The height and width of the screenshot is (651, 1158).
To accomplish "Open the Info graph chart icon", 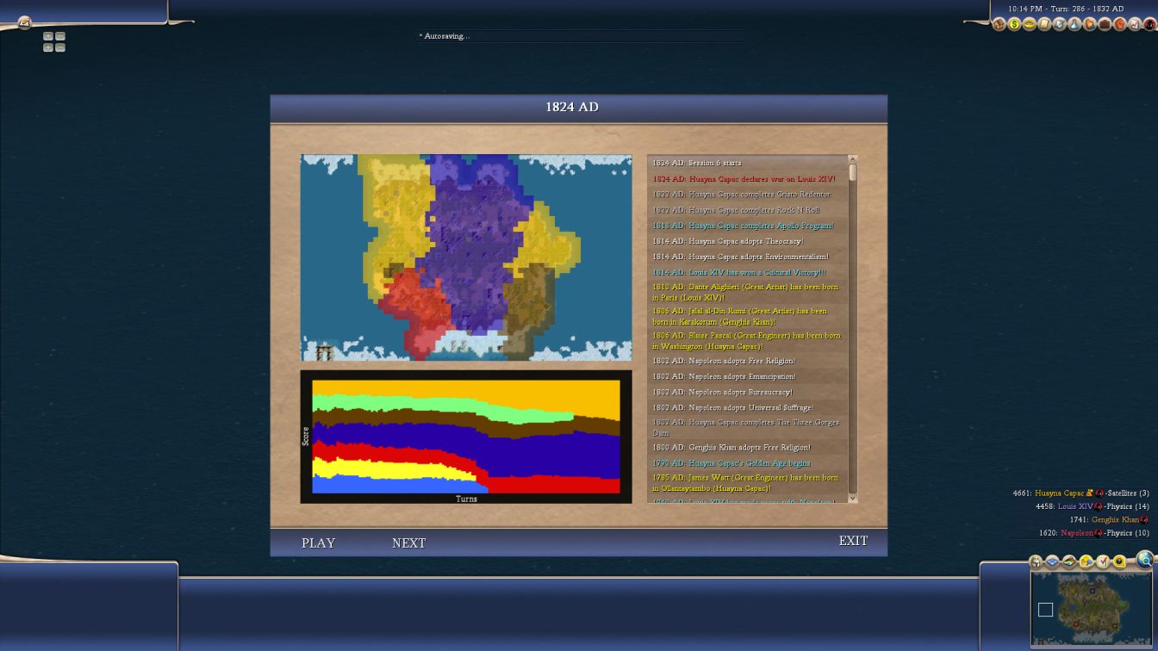I will tap(1135, 24).
